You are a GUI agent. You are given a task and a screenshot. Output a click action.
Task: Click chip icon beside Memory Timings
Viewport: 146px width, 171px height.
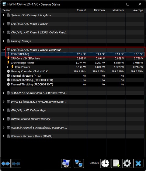coord(8,41)
